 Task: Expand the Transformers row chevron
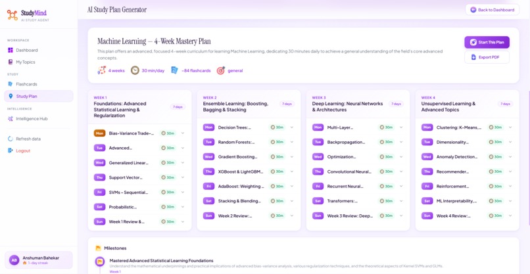[x=401, y=200]
